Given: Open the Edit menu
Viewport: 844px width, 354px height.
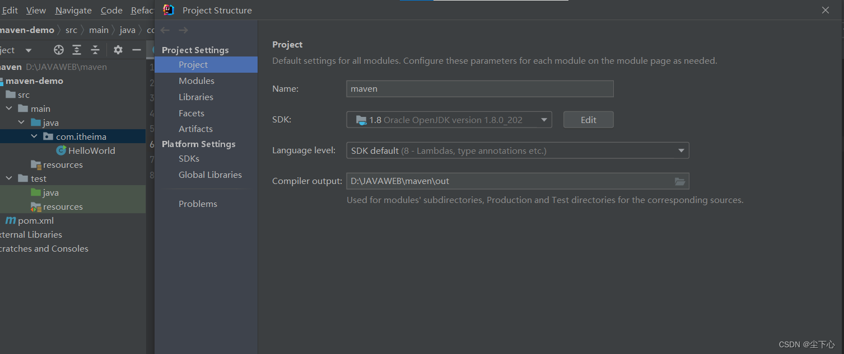Looking at the screenshot, I should (x=10, y=10).
